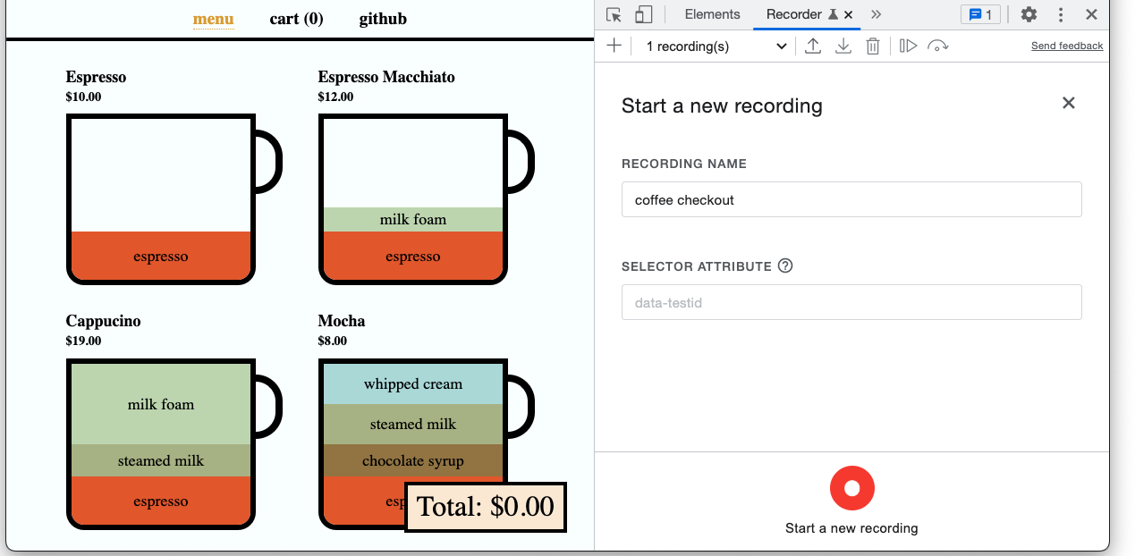Dismiss the Start a new recording form
This screenshot has width=1135, height=556.
pos(1068,103)
